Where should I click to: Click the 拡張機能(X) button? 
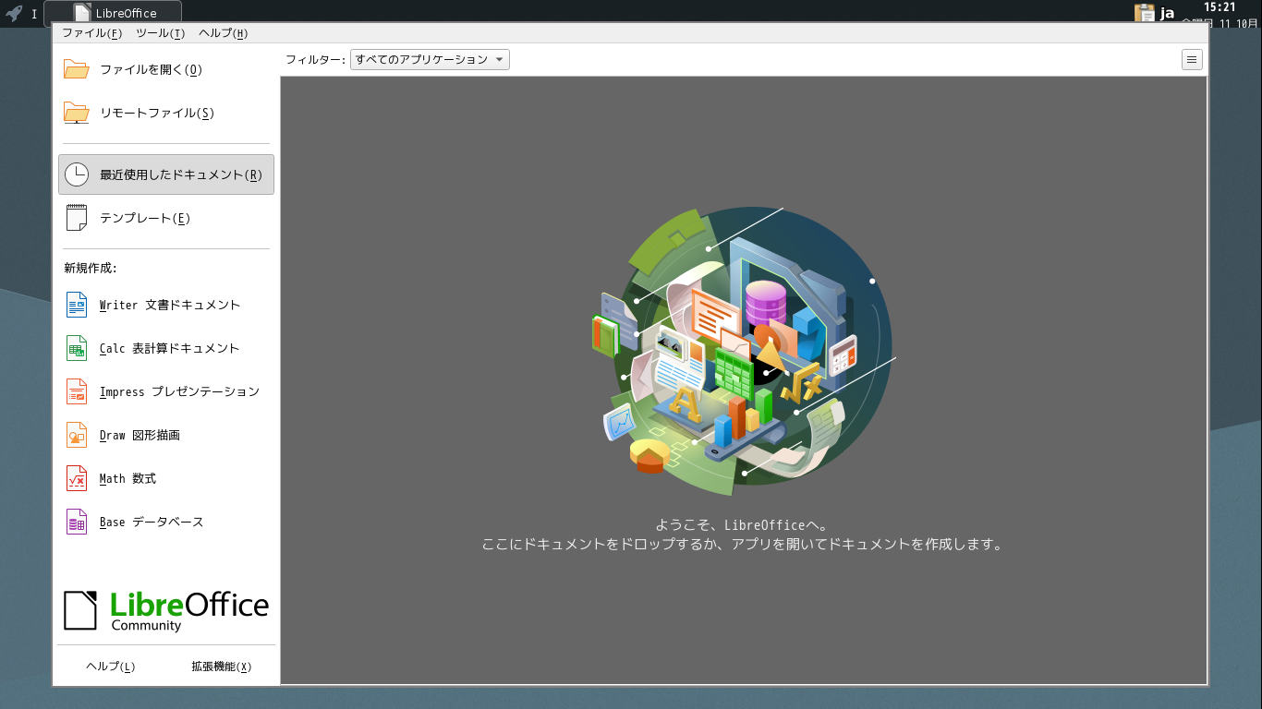point(222,667)
